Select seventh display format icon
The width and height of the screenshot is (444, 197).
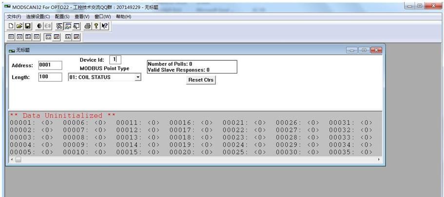[x=68, y=37]
